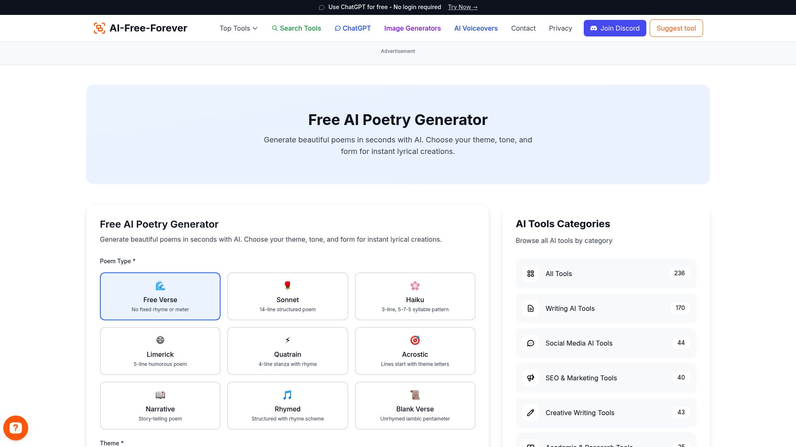Click the search icon beside Search Tools
The image size is (796, 447).
(275, 28)
